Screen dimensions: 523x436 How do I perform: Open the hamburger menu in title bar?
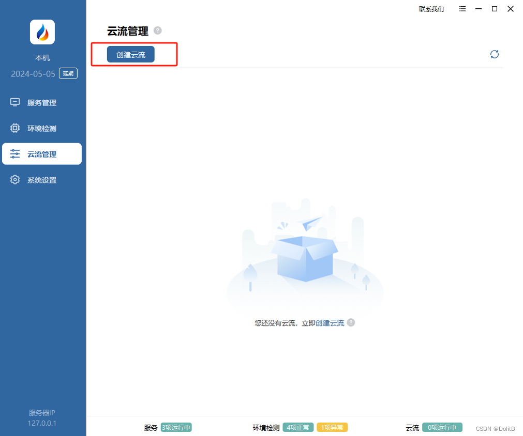click(462, 9)
